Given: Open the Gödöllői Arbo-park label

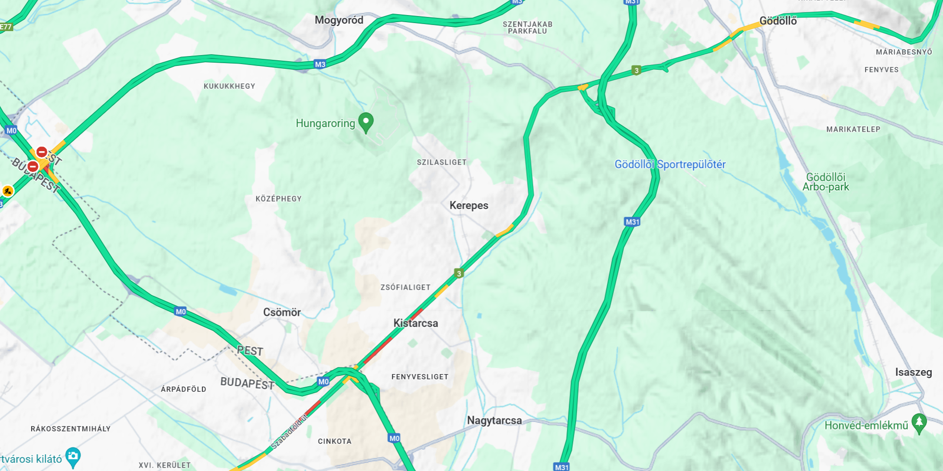Looking at the screenshot, I should (x=826, y=182).
